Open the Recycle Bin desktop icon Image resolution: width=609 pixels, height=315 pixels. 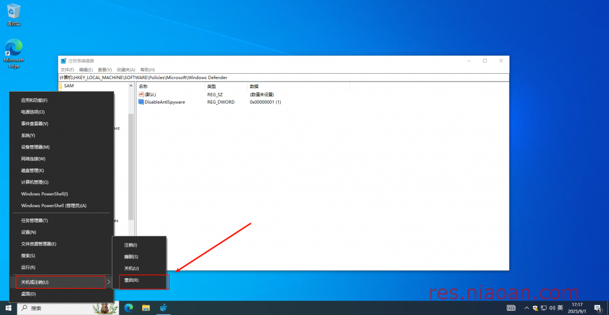[x=14, y=15]
